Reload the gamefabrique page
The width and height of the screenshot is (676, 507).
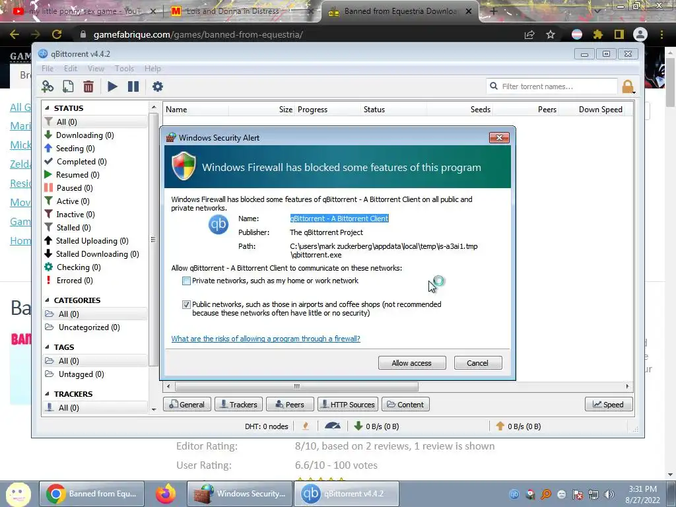pos(57,34)
